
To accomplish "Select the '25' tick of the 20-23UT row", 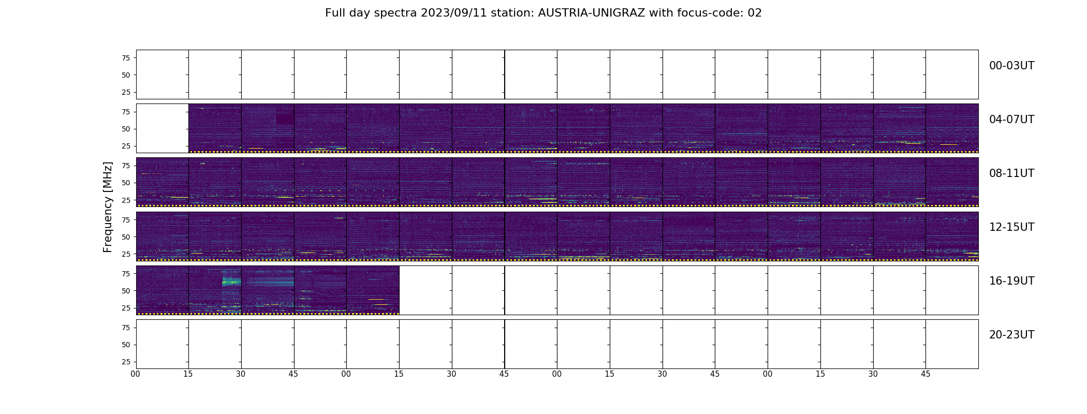I will tap(126, 362).
